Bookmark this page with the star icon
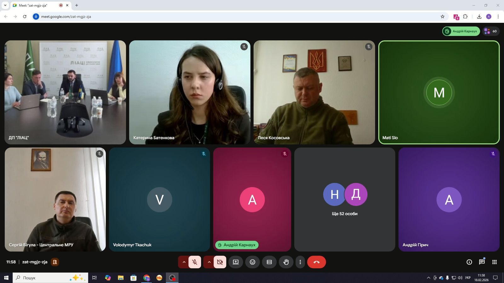Viewport: 504px width, 283px height. pyautogui.click(x=442, y=17)
